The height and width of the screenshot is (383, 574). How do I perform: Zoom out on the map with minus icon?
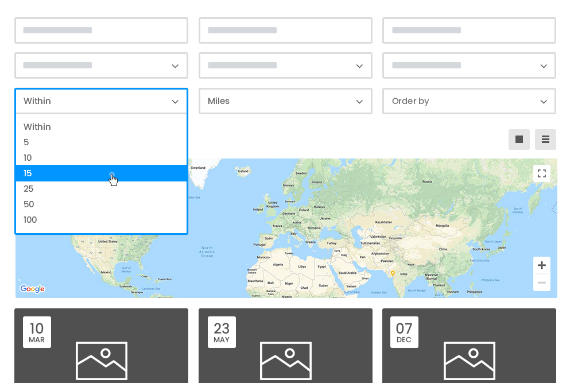click(x=541, y=283)
